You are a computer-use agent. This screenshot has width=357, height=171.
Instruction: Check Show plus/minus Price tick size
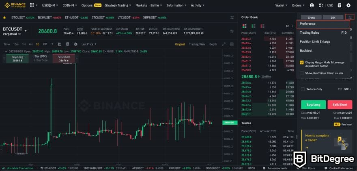(x=302, y=73)
